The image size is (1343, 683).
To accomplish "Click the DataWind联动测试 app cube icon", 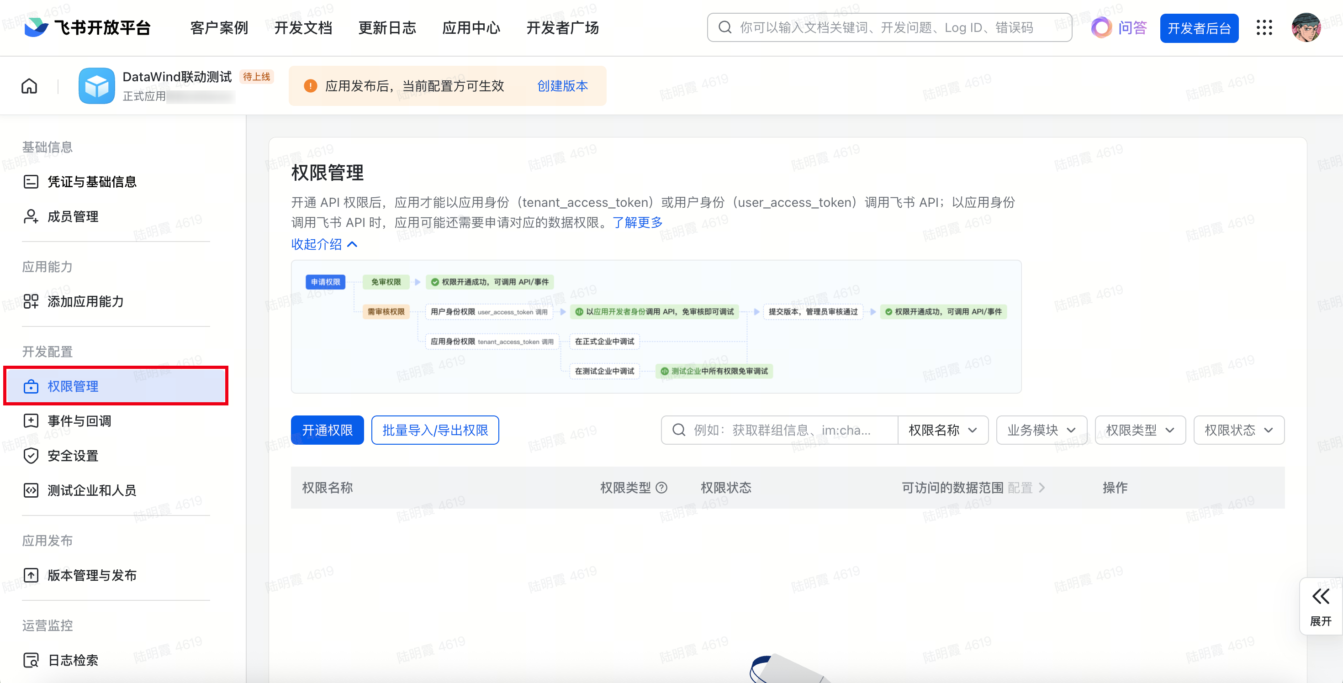I will pos(96,86).
